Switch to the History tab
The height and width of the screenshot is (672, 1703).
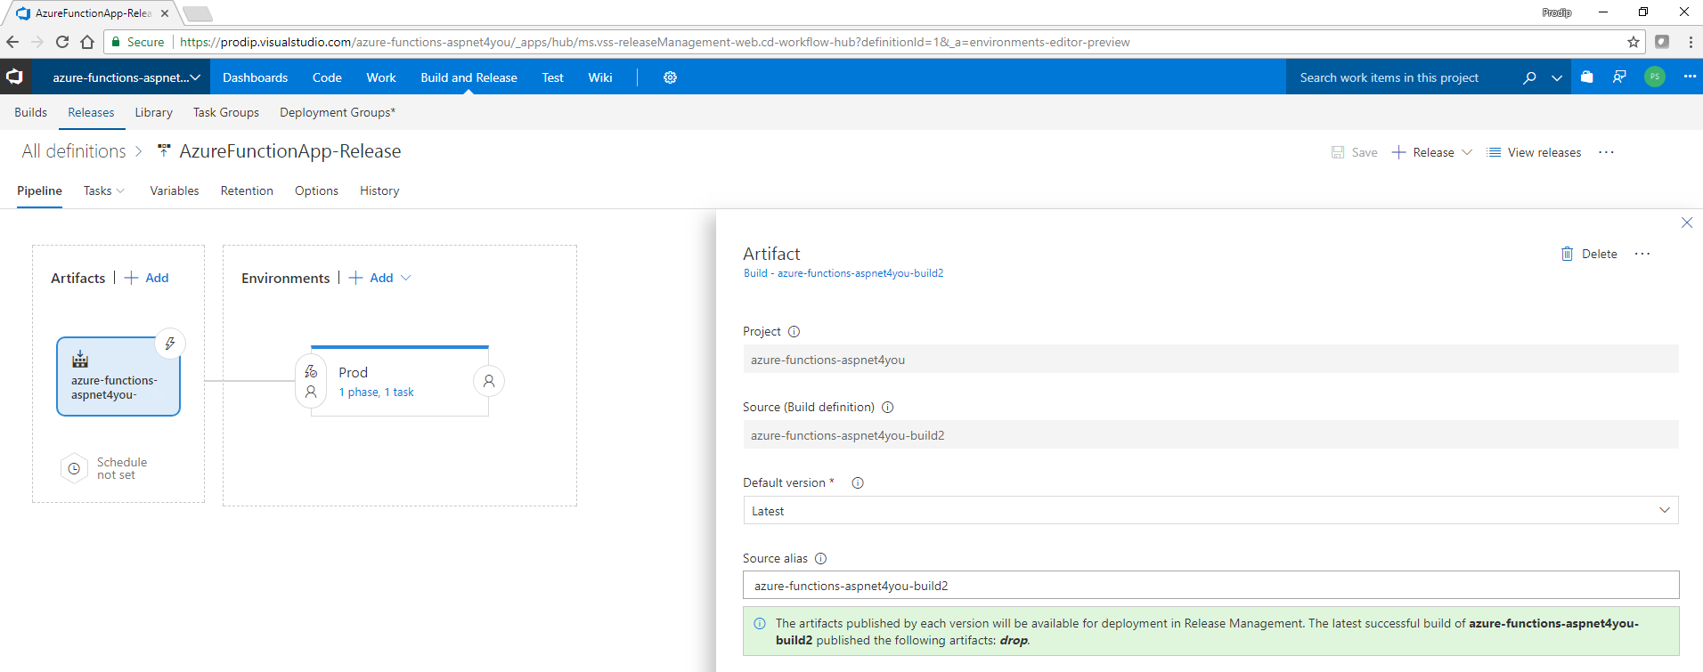point(379,190)
